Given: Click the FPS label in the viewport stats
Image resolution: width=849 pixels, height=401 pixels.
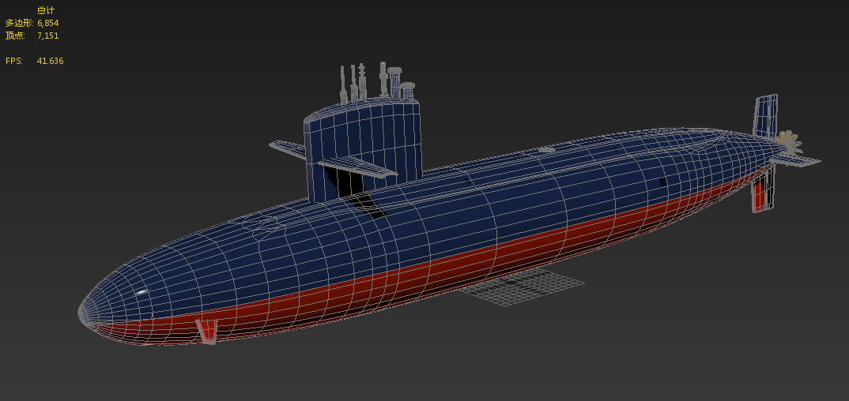Looking at the screenshot, I should point(14,61).
